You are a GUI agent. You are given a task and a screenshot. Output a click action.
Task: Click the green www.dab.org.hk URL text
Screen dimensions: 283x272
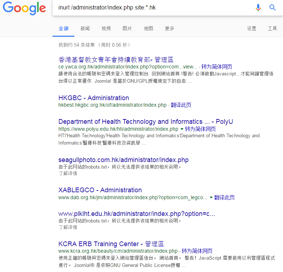tap(133, 198)
